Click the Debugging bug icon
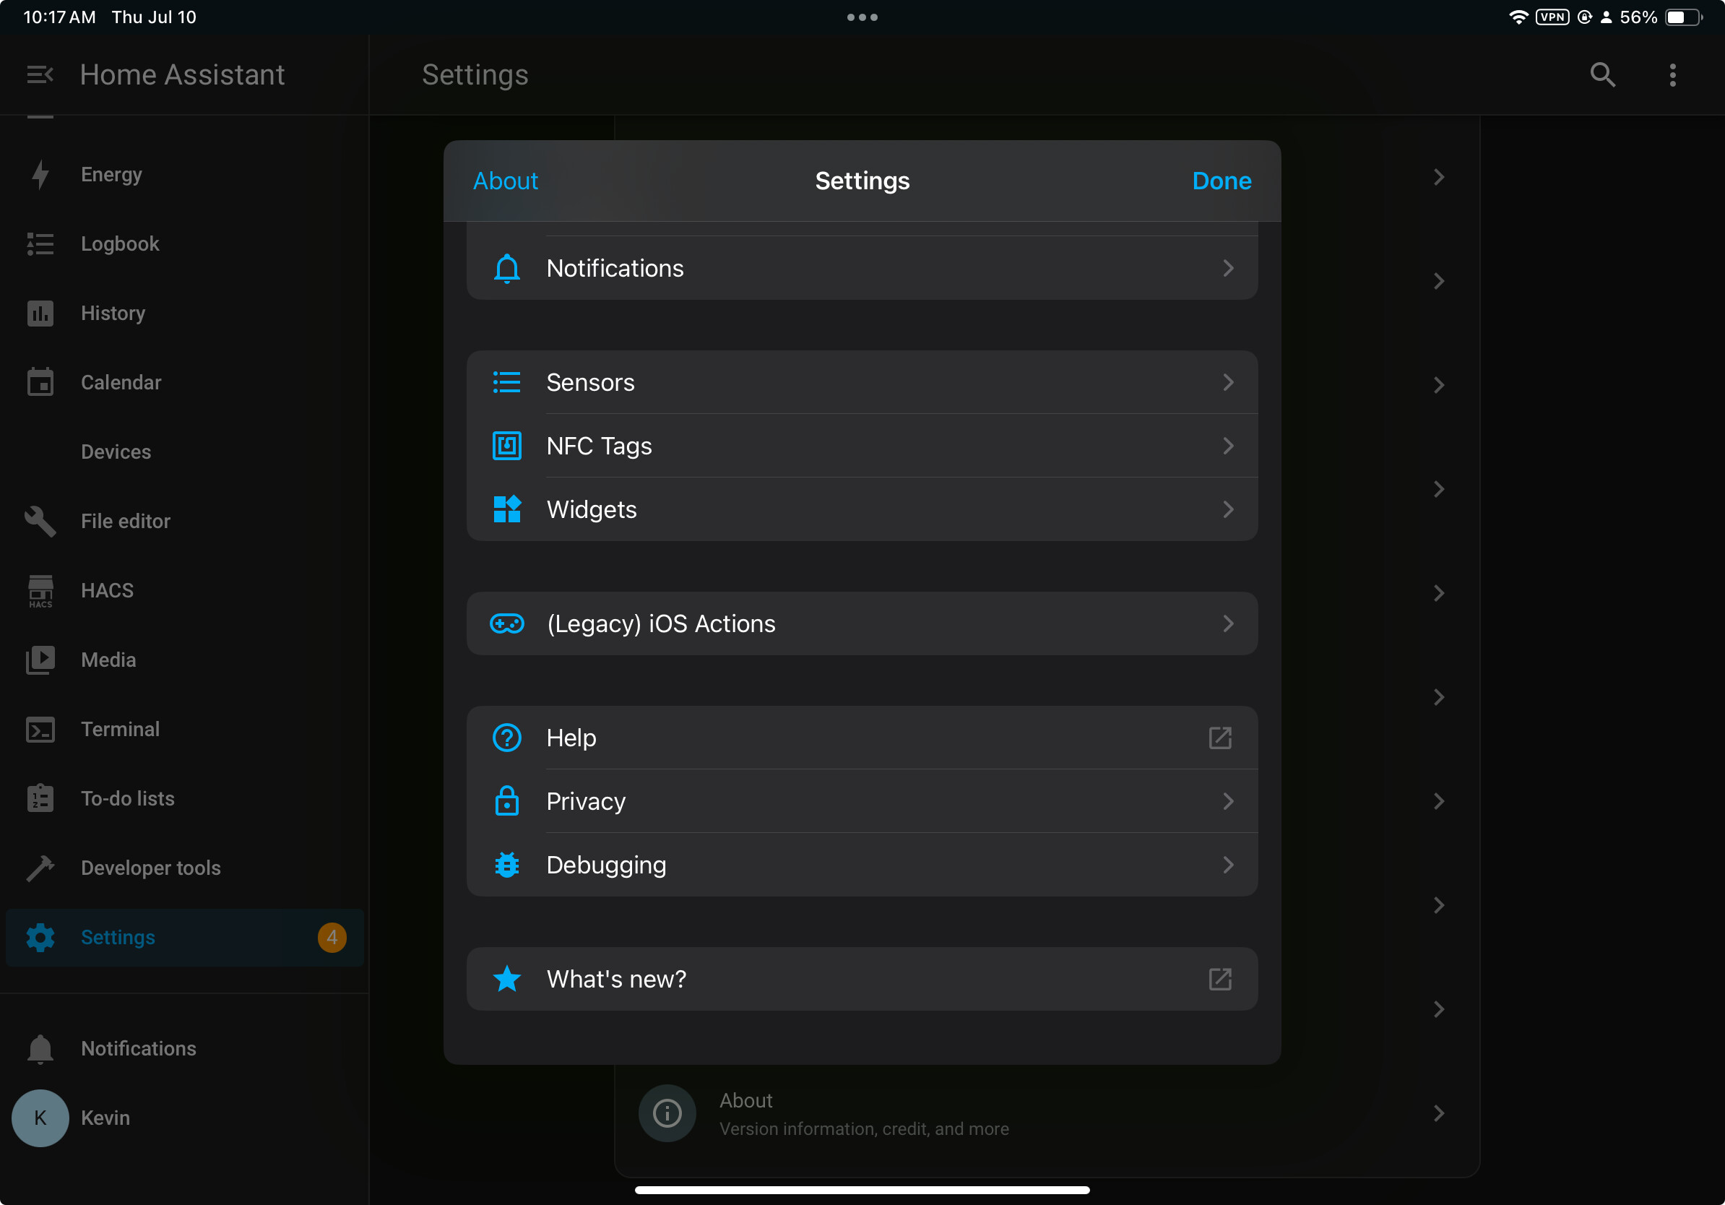1725x1205 pixels. point(507,865)
